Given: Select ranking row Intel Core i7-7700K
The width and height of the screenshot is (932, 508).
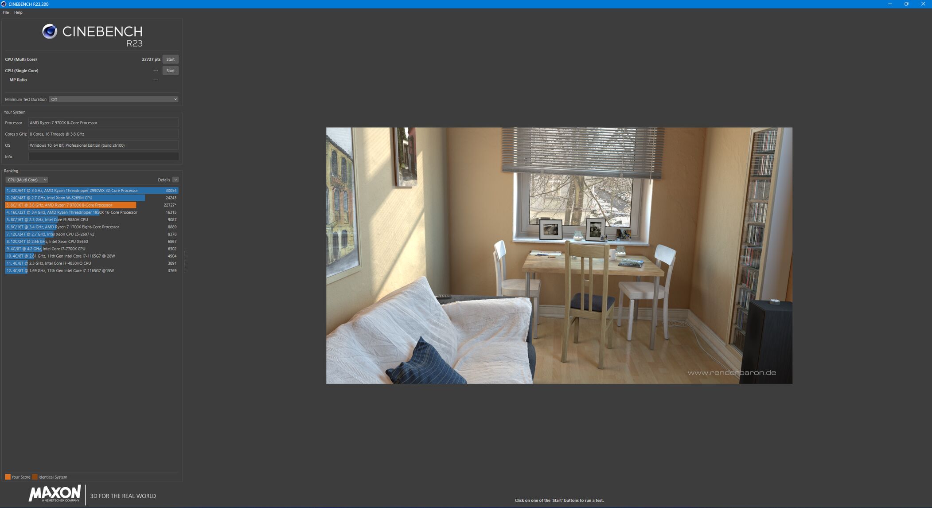Looking at the screenshot, I should (x=92, y=249).
